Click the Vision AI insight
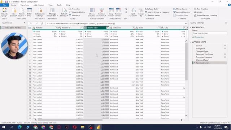Image resolution: width=231 pixels, height=130 pixels. 198,12
